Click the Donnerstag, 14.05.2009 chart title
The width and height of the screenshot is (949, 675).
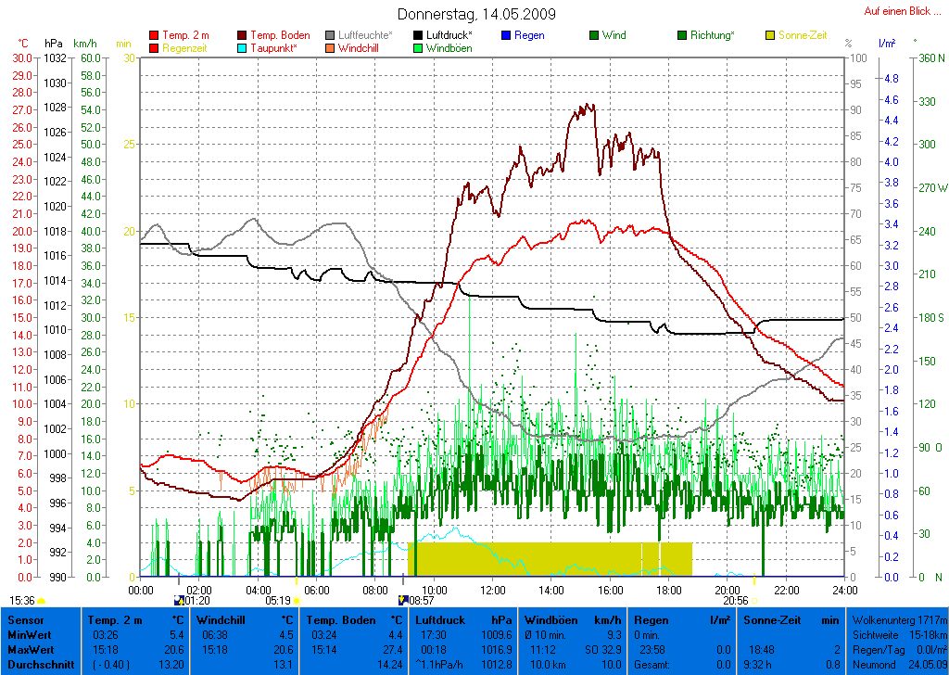pyautogui.click(x=476, y=14)
